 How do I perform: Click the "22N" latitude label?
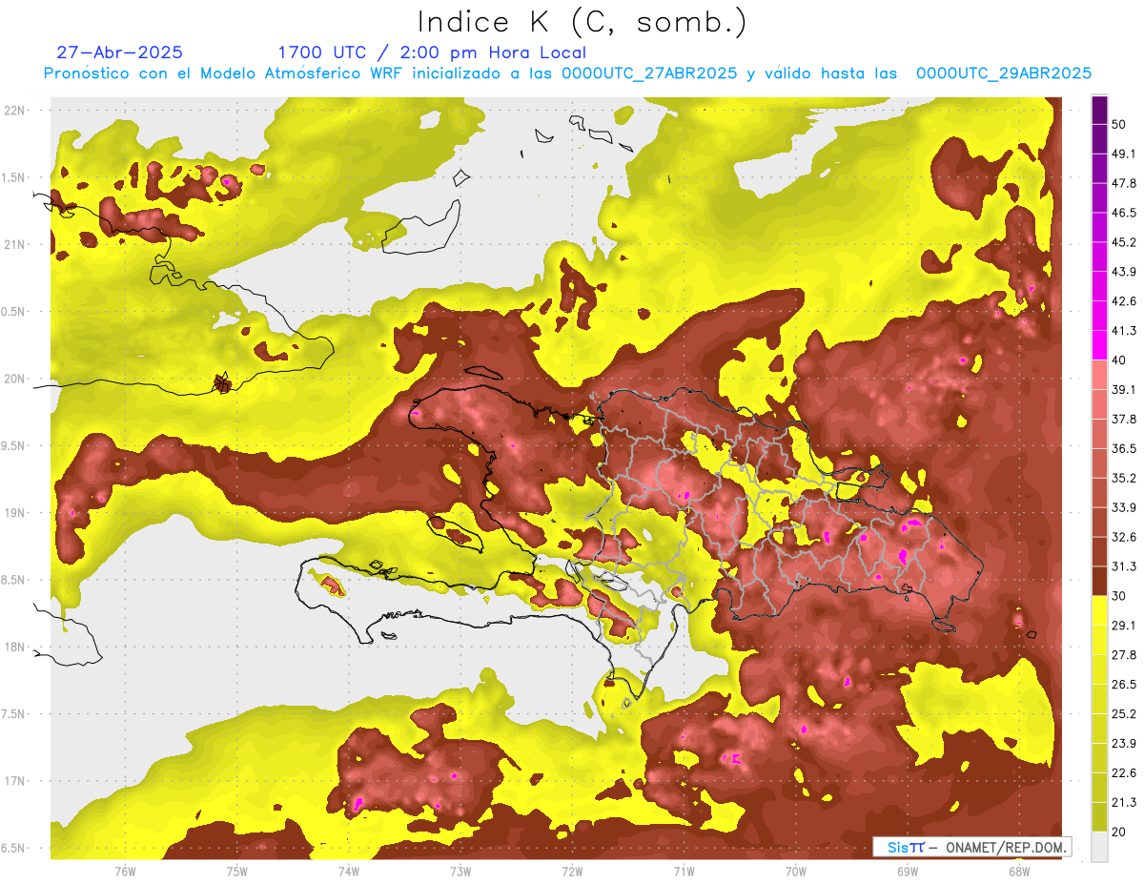pos(15,111)
